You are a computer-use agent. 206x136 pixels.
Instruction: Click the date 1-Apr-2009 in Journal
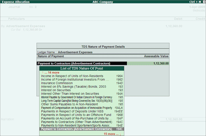pyautogui.click(x=197, y=7)
